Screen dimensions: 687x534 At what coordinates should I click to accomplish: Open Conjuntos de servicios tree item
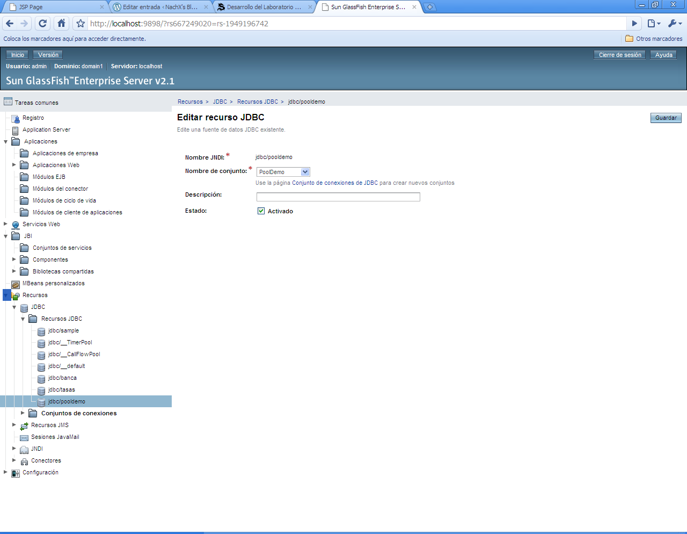pos(62,248)
